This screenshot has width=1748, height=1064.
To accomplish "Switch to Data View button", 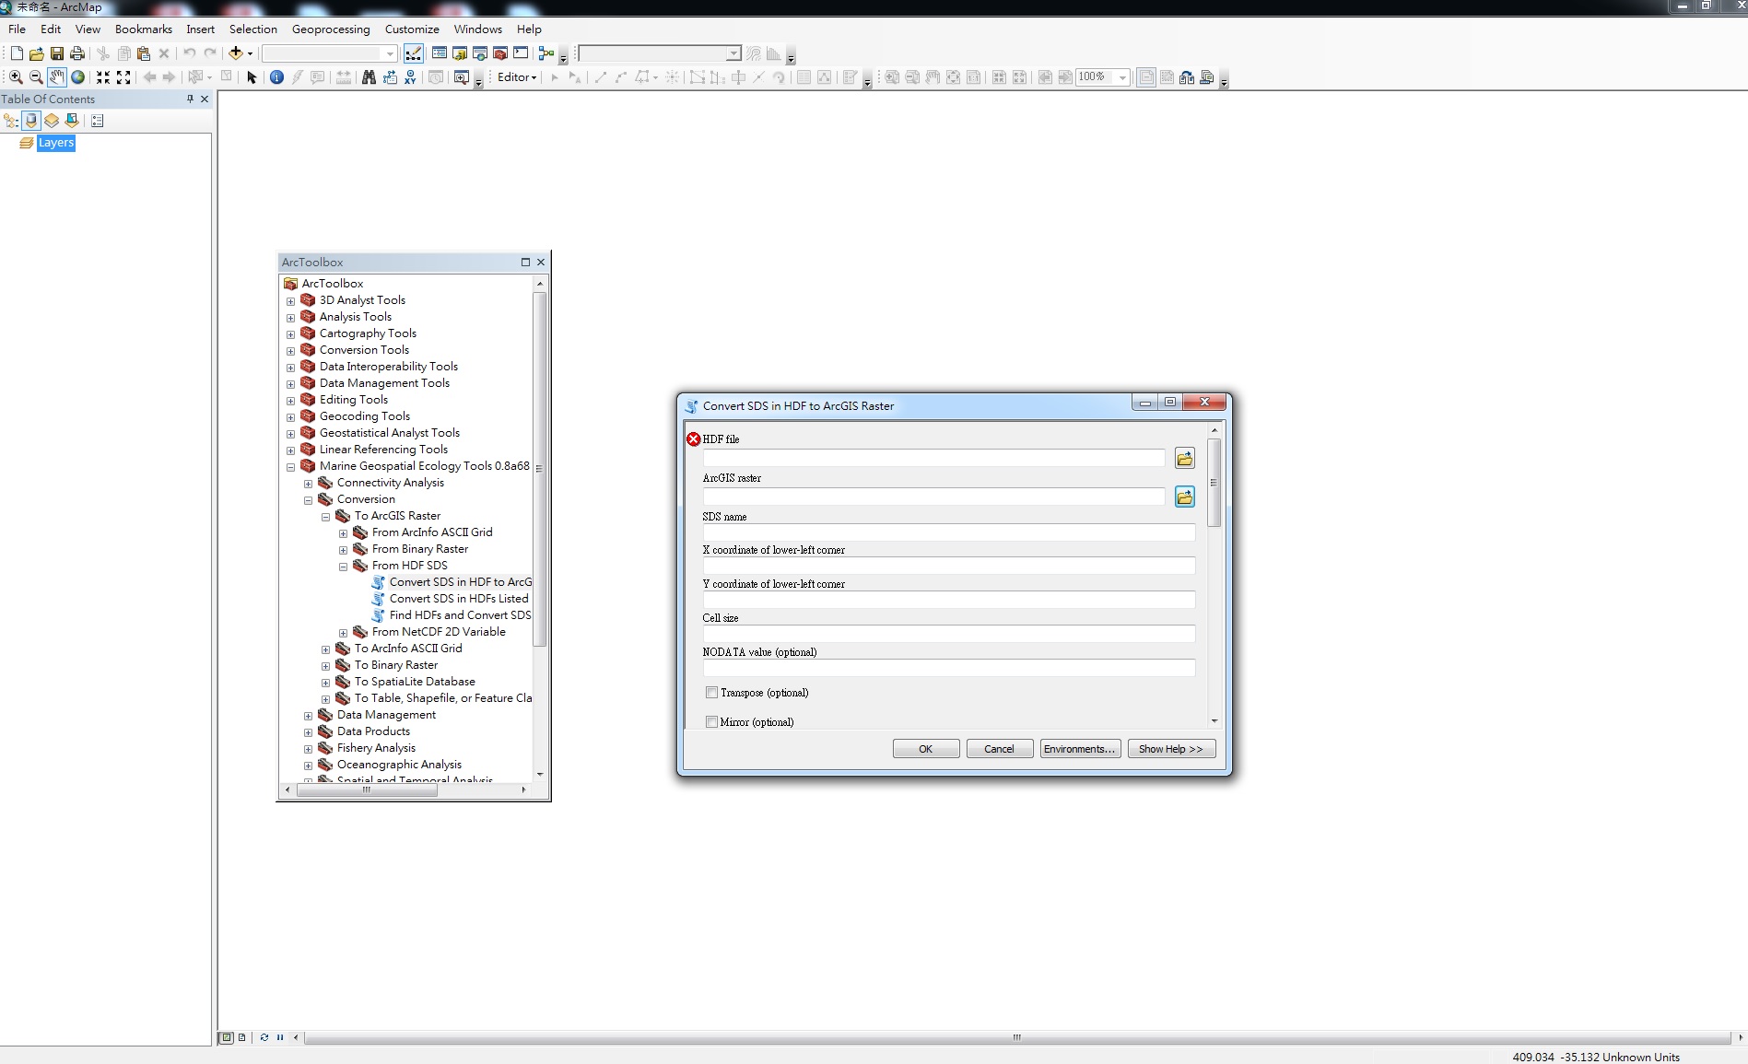I will 227,1037.
